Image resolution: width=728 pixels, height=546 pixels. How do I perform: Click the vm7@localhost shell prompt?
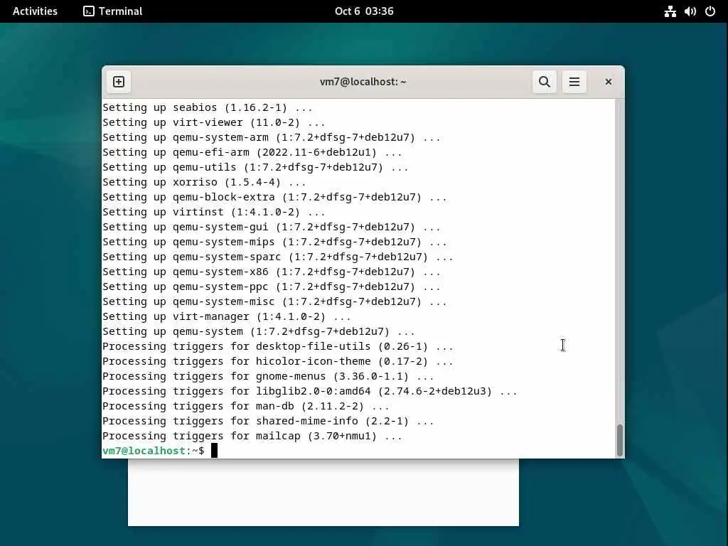point(154,451)
